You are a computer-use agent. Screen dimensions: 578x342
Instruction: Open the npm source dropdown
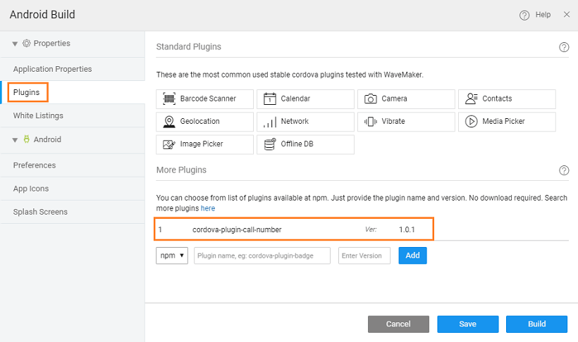(172, 255)
